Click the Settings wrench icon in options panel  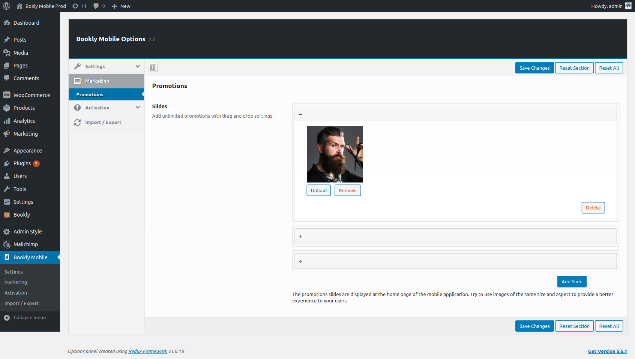point(77,66)
